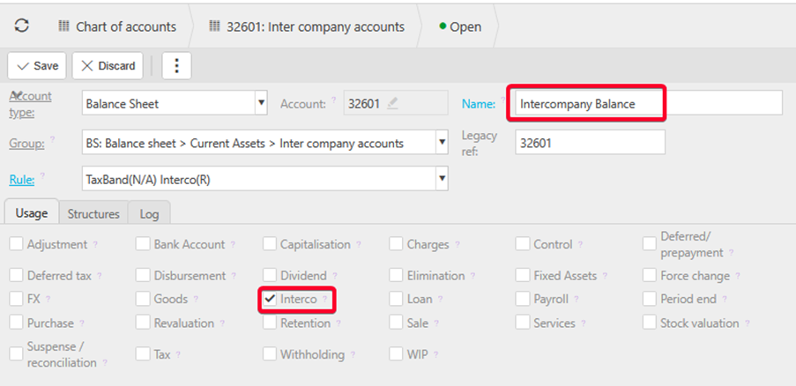The height and width of the screenshot is (386, 796).
Task: Check the Capitalisation checkbox
Action: [269, 244]
